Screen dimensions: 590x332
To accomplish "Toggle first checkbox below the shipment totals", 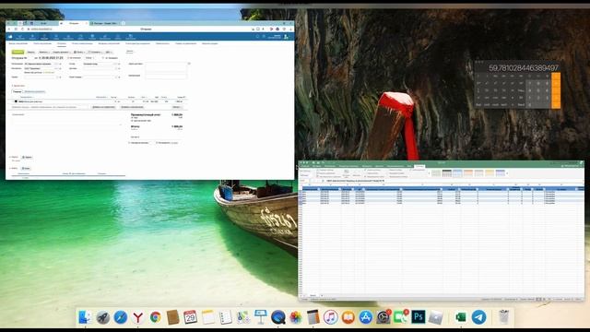I will tap(129, 143).
